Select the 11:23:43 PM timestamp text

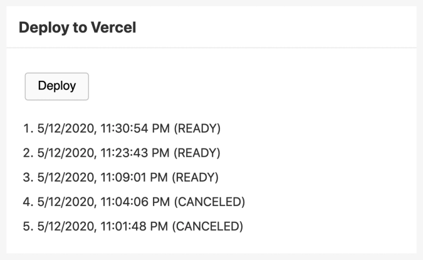pyautogui.click(x=135, y=153)
